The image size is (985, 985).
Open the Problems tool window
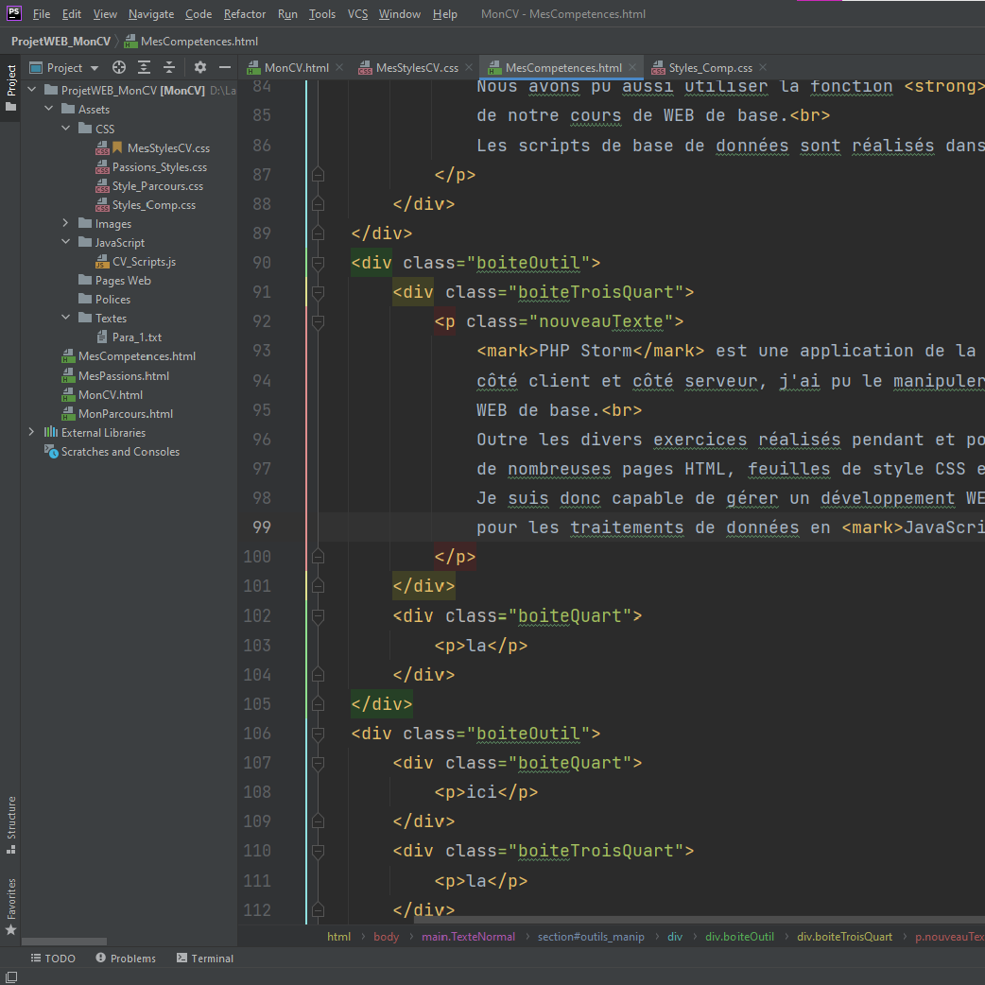[125, 958]
